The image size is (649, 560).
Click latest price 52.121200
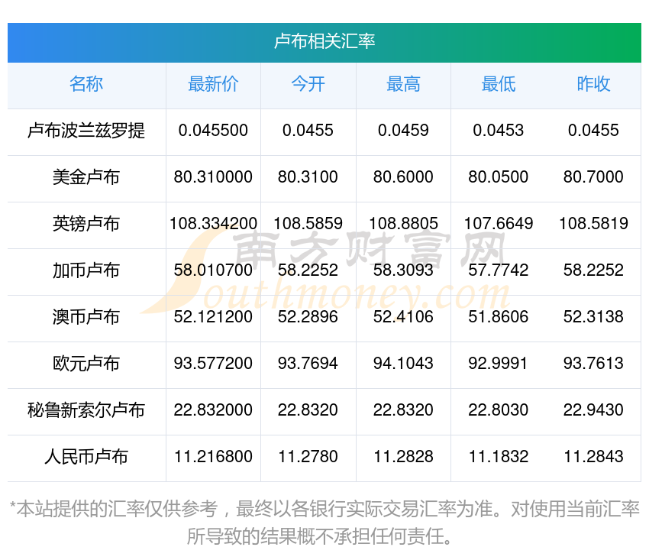point(213,317)
